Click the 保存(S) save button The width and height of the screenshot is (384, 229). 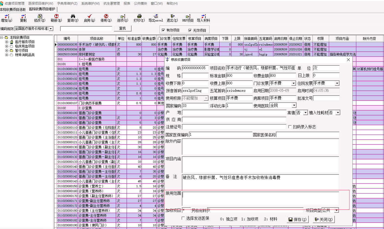[x=298, y=219]
